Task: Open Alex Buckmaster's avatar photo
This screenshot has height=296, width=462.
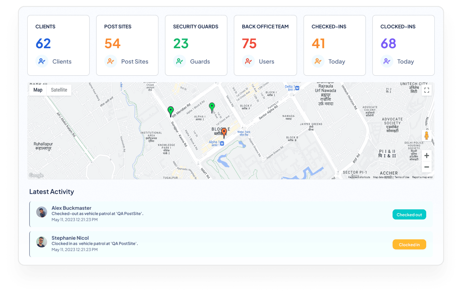Action: pos(42,212)
